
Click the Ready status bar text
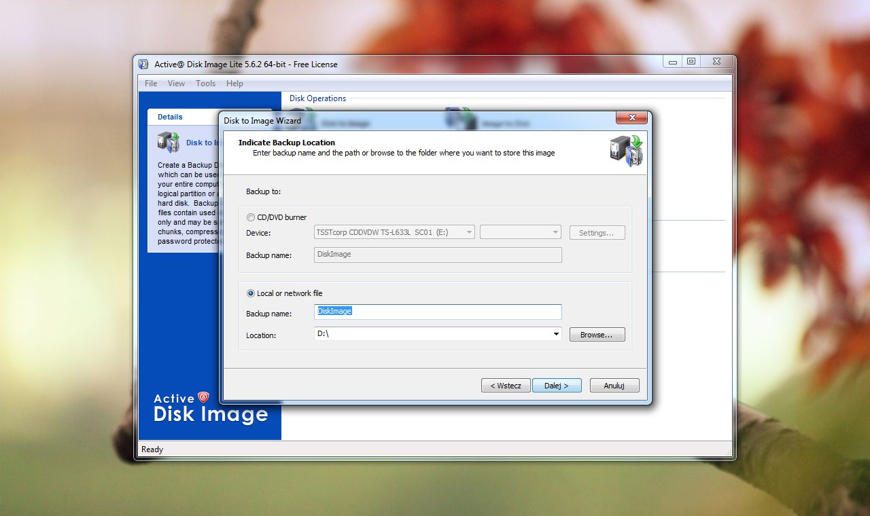pyautogui.click(x=152, y=449)
